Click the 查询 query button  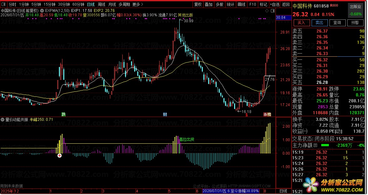[337, 23]
